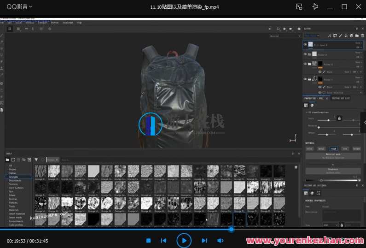366x248 pixels.
Task: Skip to the previous video
Action: tap(163, 241)
